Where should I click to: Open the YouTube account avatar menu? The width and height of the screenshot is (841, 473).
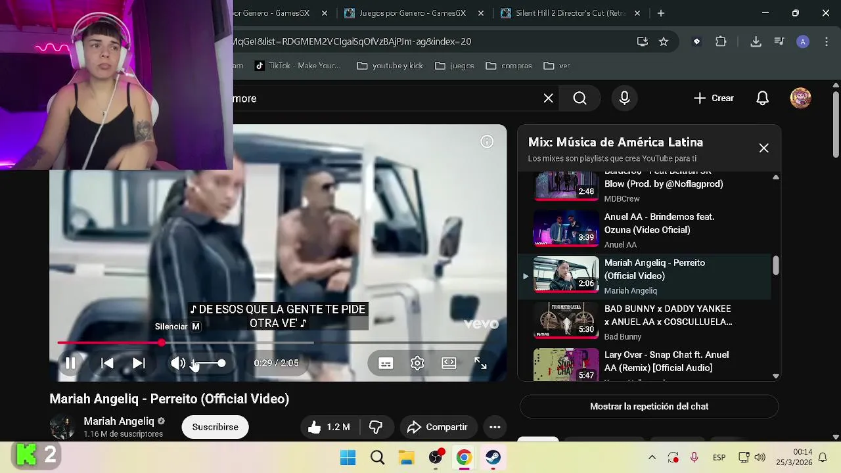click(800, 99)
